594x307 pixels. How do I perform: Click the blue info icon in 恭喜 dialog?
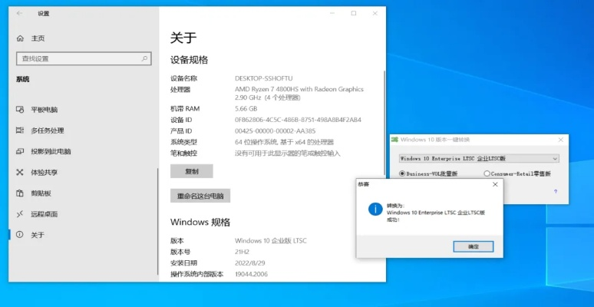tap(375, 209)
